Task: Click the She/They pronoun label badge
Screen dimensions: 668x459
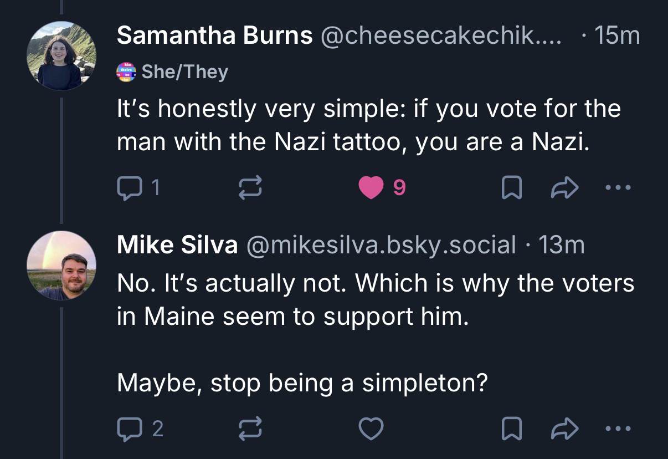Action: 173,72
